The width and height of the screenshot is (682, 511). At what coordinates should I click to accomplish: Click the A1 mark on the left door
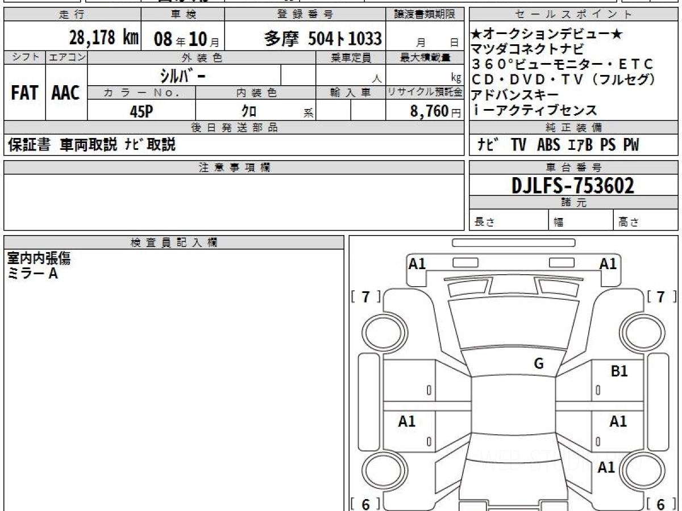point(407,421)
